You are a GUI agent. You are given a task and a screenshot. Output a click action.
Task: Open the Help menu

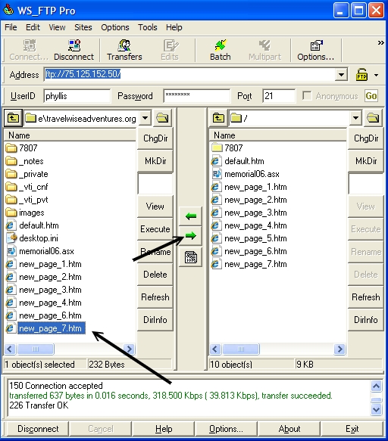(174, 27)
